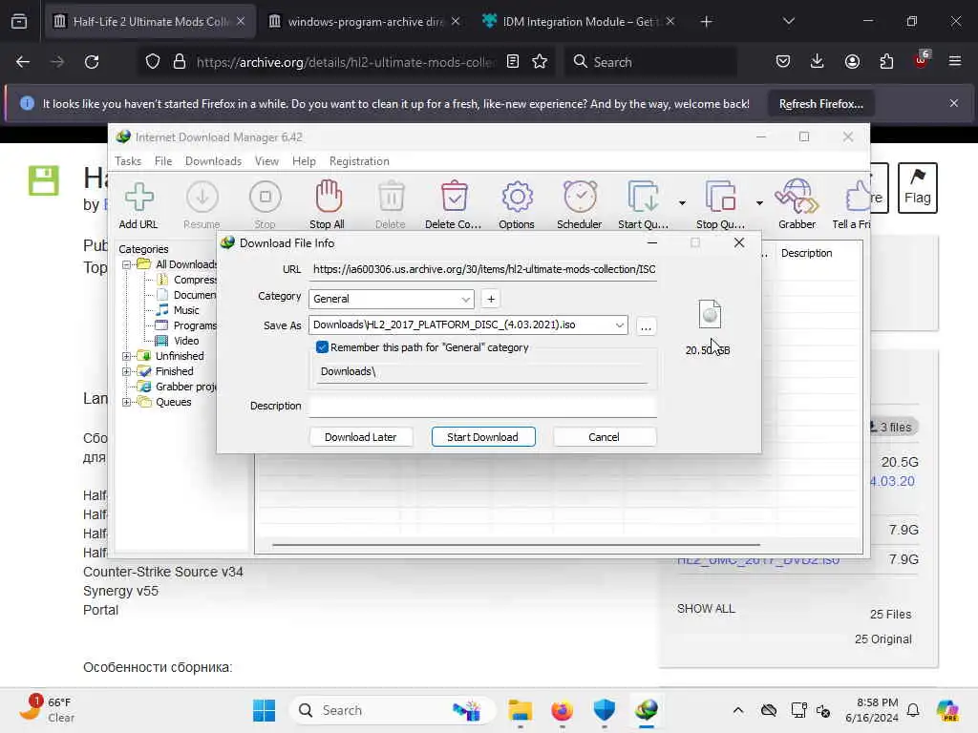The width and height of the screenshot is (978, 733).
Task: Expand the Unfinished category node
Action: coord(127,356)
